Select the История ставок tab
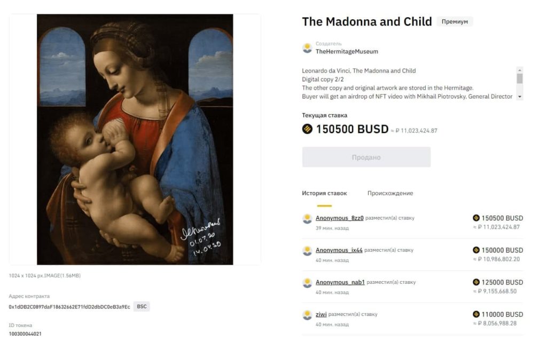 pos(324,193)
